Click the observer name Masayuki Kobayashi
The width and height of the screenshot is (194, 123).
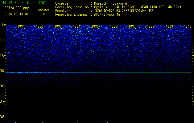tap(111, 3)
